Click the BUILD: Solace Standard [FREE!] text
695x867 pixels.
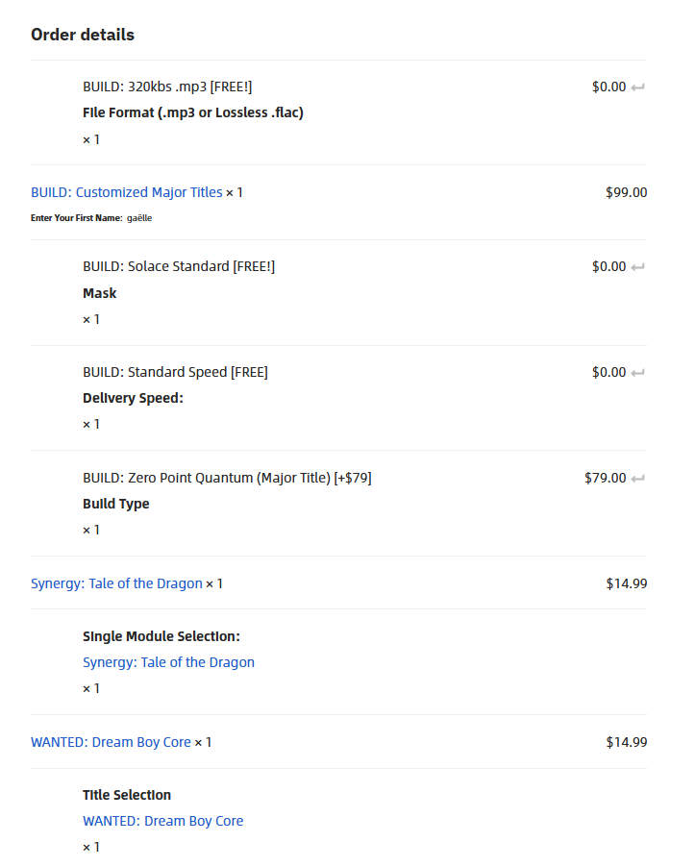179,266
